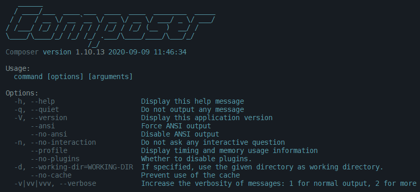Click the [arguments] placeholder text

(110, 76)
